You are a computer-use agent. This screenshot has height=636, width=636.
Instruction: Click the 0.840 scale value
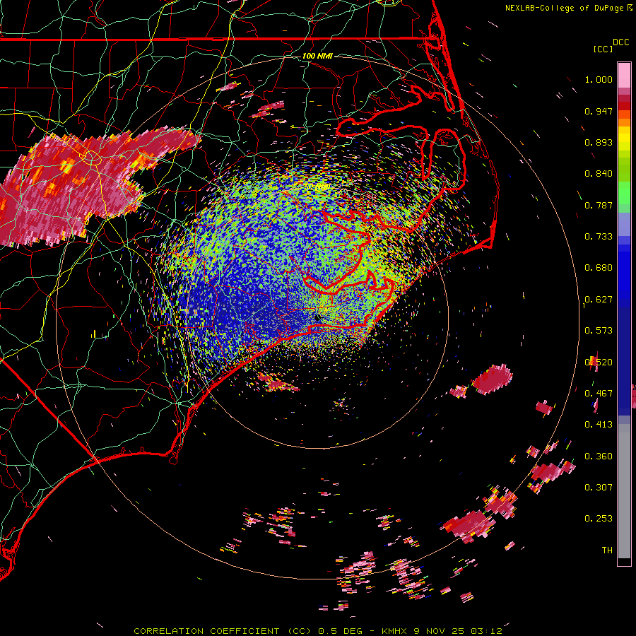coord(599,174)
